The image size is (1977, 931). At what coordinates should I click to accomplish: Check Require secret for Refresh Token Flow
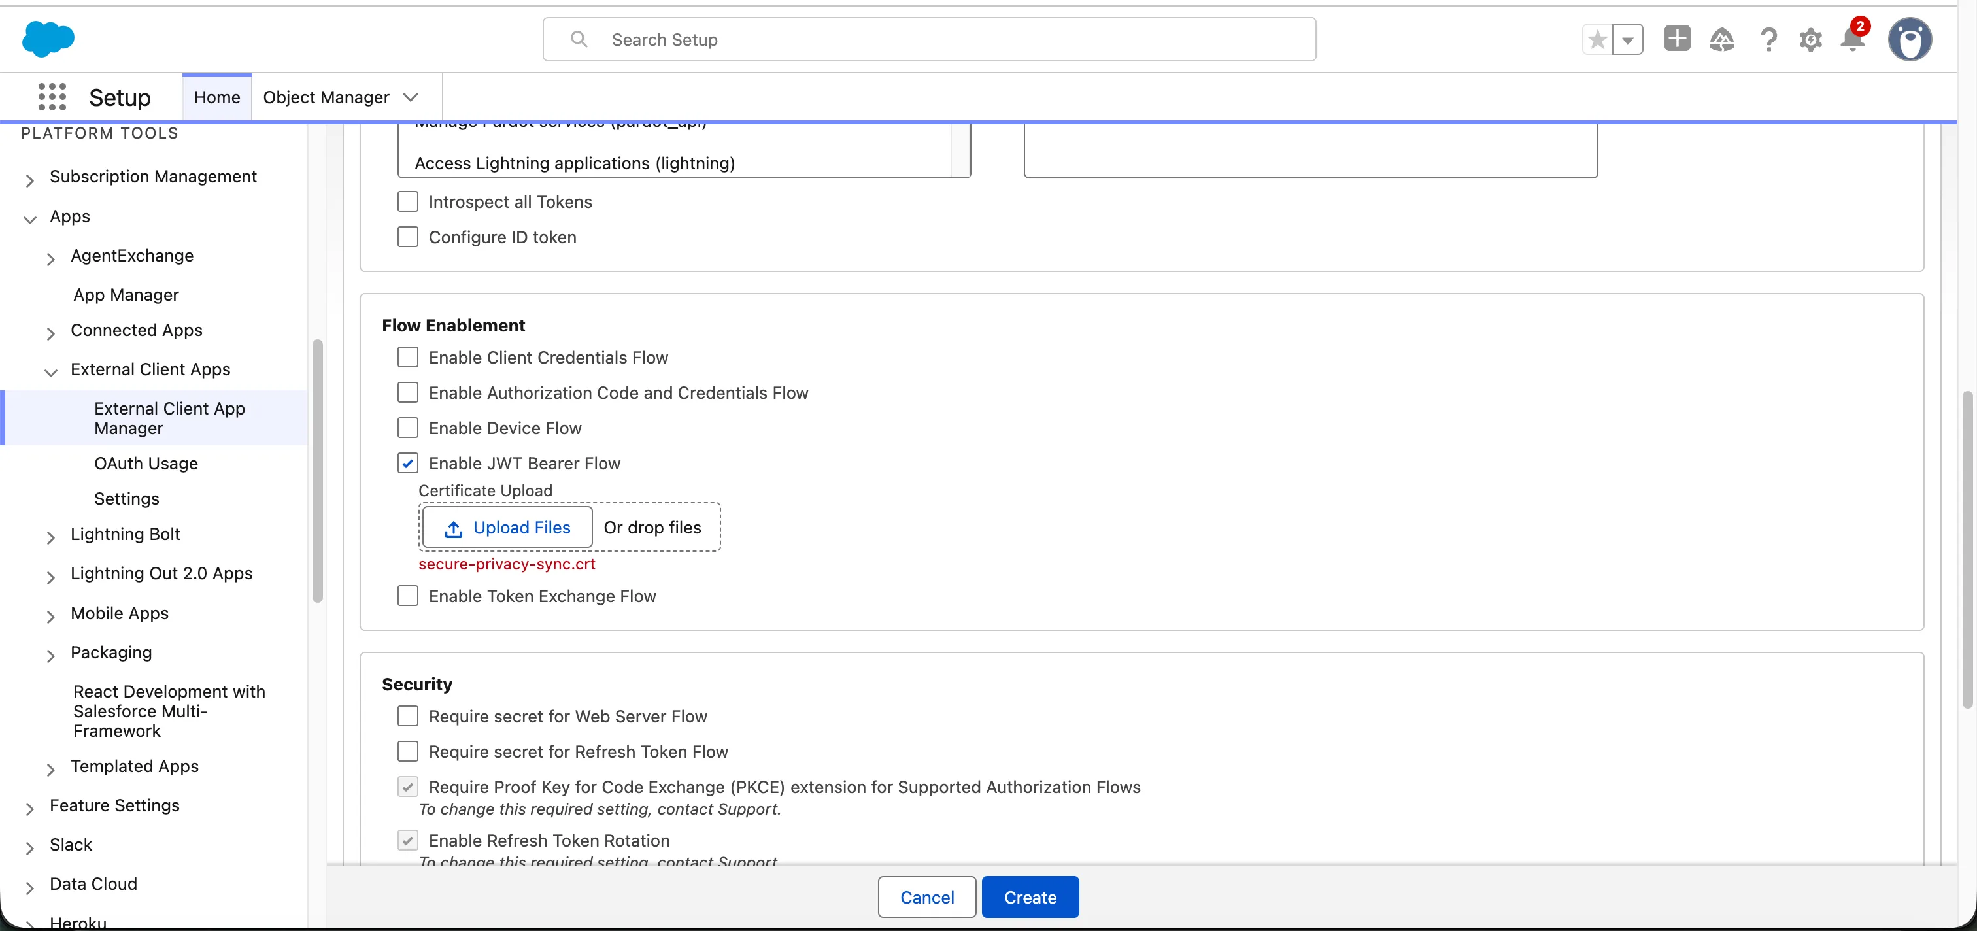click(407, 751)
